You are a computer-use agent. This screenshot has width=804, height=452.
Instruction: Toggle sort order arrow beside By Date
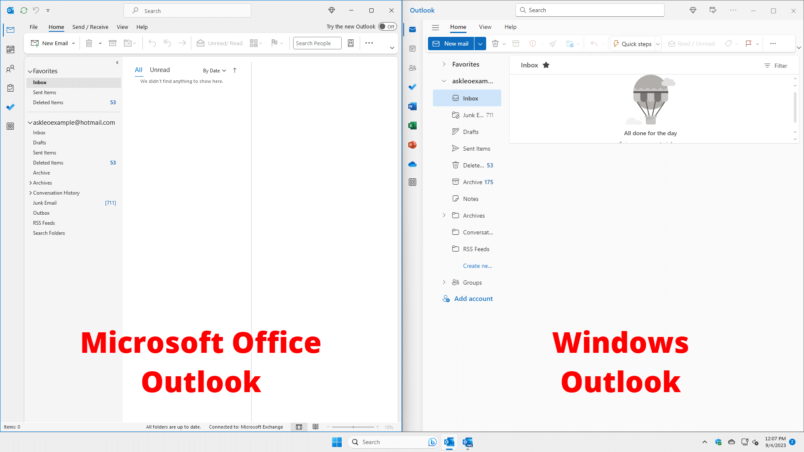point(235,70)
